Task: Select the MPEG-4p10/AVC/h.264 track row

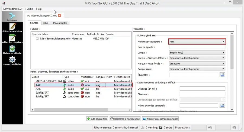Action: pyautogui.click(x=81, y=81)
